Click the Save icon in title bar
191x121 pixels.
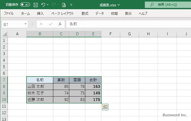coord(36,5)
